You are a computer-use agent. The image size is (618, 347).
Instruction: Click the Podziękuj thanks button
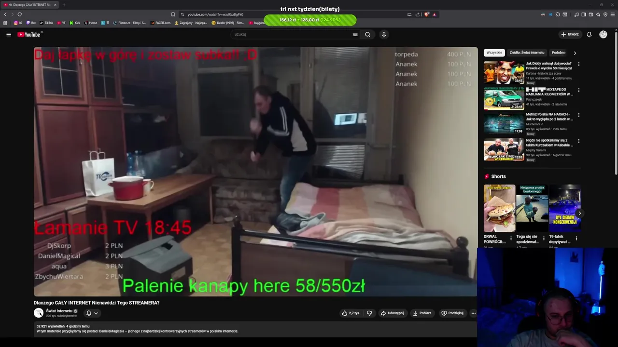(x=452, y=313)
